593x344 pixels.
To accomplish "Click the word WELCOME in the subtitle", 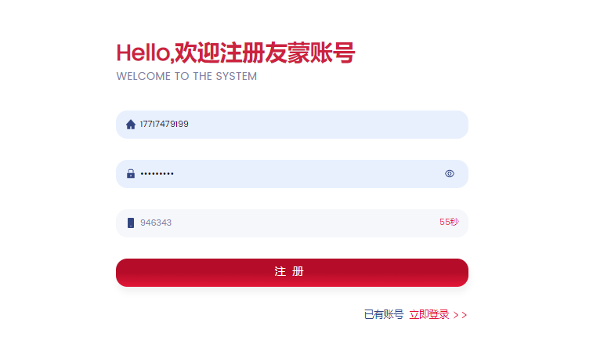I will (143, 77).
